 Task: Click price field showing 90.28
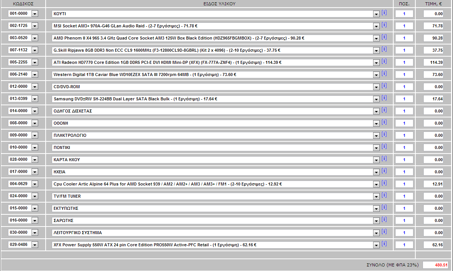tap(433, 38)
